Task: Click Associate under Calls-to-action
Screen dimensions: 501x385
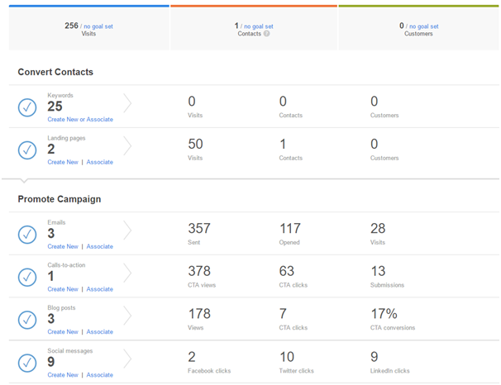Action: point(100,289)
